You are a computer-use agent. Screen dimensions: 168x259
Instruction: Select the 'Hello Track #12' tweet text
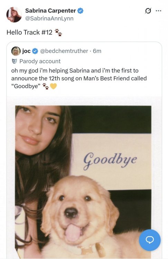(29, 32)
